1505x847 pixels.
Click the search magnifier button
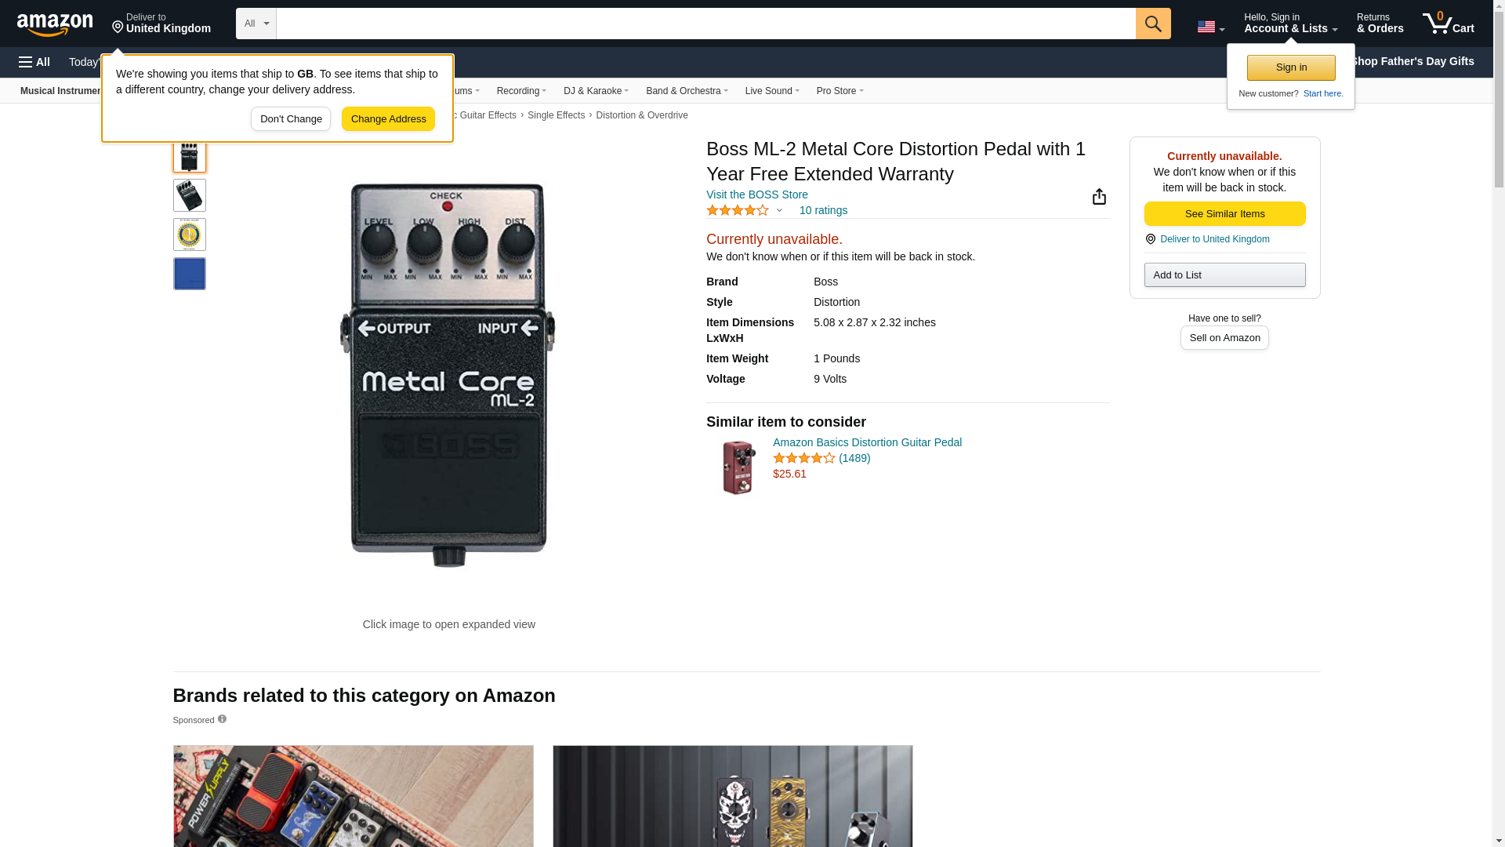coord(1153,24)
